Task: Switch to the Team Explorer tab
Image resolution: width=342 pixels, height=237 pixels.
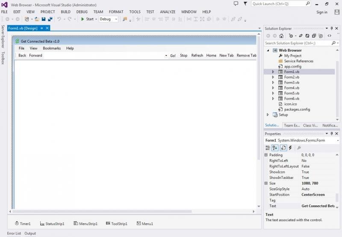Action: (292, 126)
